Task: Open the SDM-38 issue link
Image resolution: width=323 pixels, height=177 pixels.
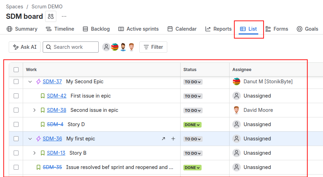Action: click(57, 110)
